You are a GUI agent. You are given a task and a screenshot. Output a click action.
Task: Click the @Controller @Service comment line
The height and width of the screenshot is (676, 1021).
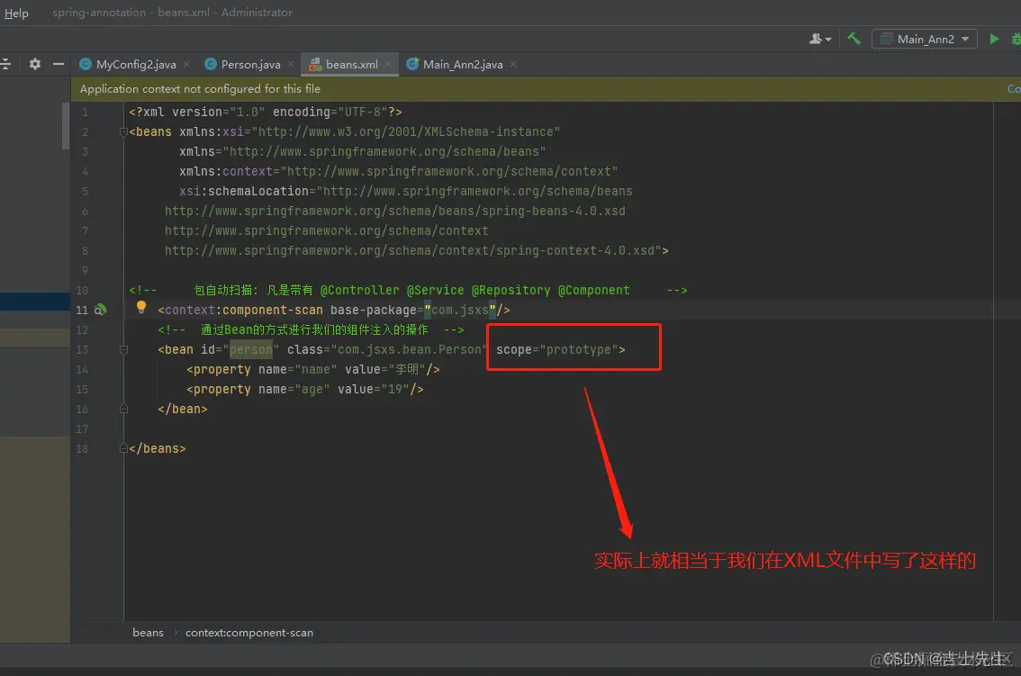408,291
